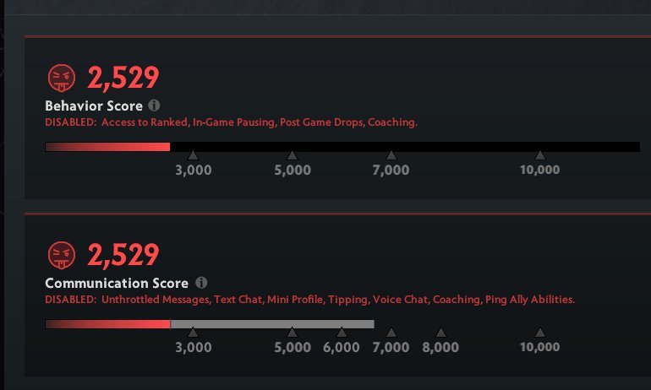Viewport: 651px width, 390px height.
Task: Click the 3,000 marker on Behavior Score bar
Action: tap(193, 155)
